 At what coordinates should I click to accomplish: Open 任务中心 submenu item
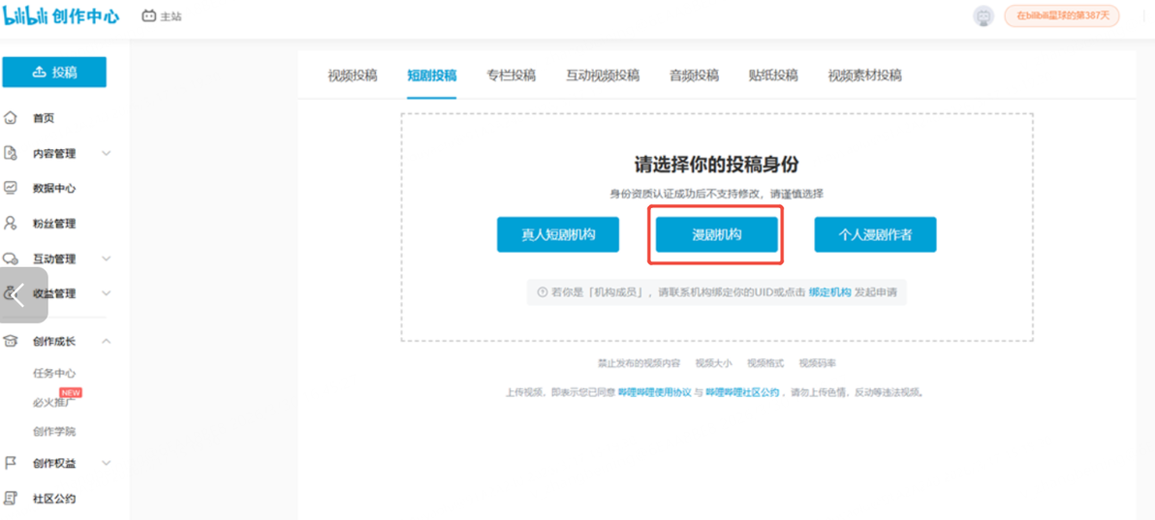pyautogui.click(x=53, y=374)
